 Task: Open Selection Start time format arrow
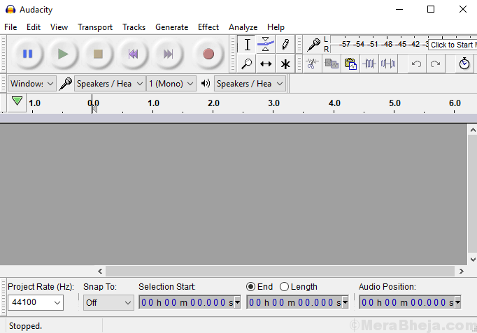coord(238,302)
